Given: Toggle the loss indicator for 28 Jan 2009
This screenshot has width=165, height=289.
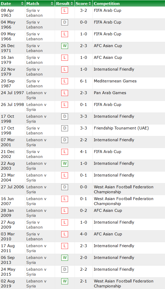Looking at the screenshot, I should click(64, 211).
